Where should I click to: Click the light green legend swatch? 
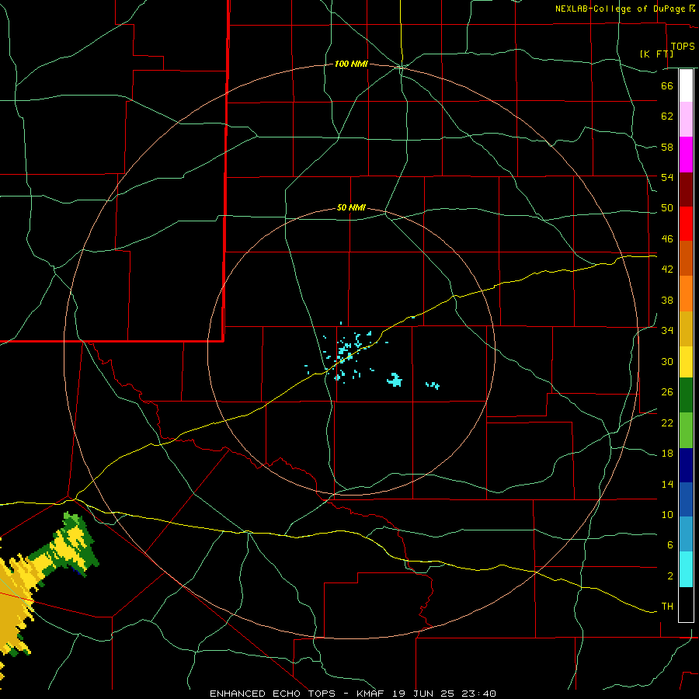tap(686, 430)
